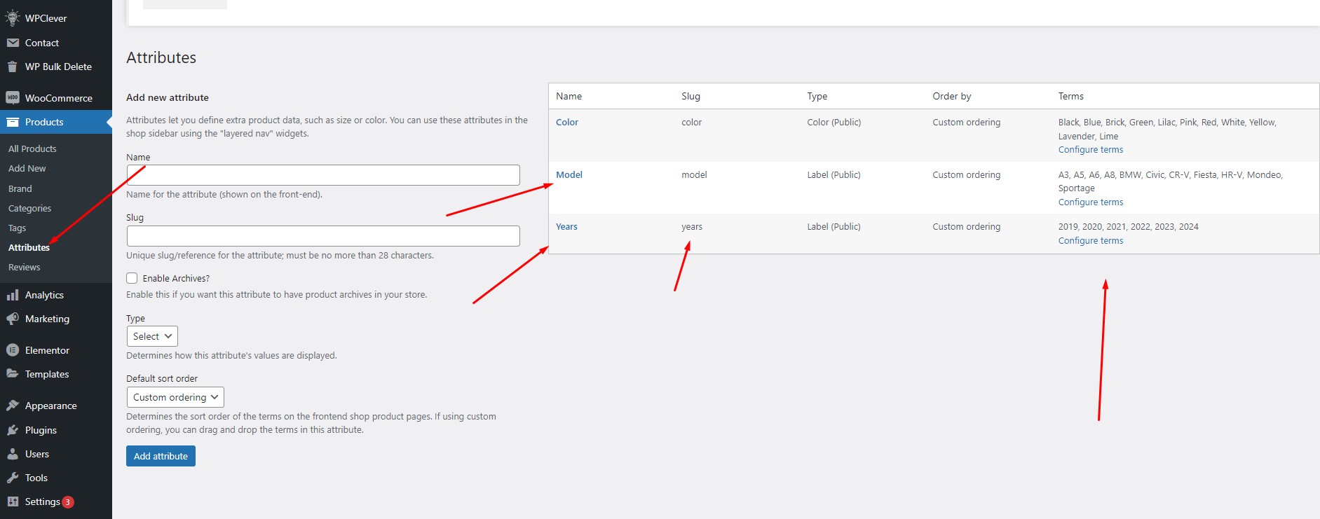Go to Tags submenu item
This screenshot has height=519, width=1320.
coord(17,228)
